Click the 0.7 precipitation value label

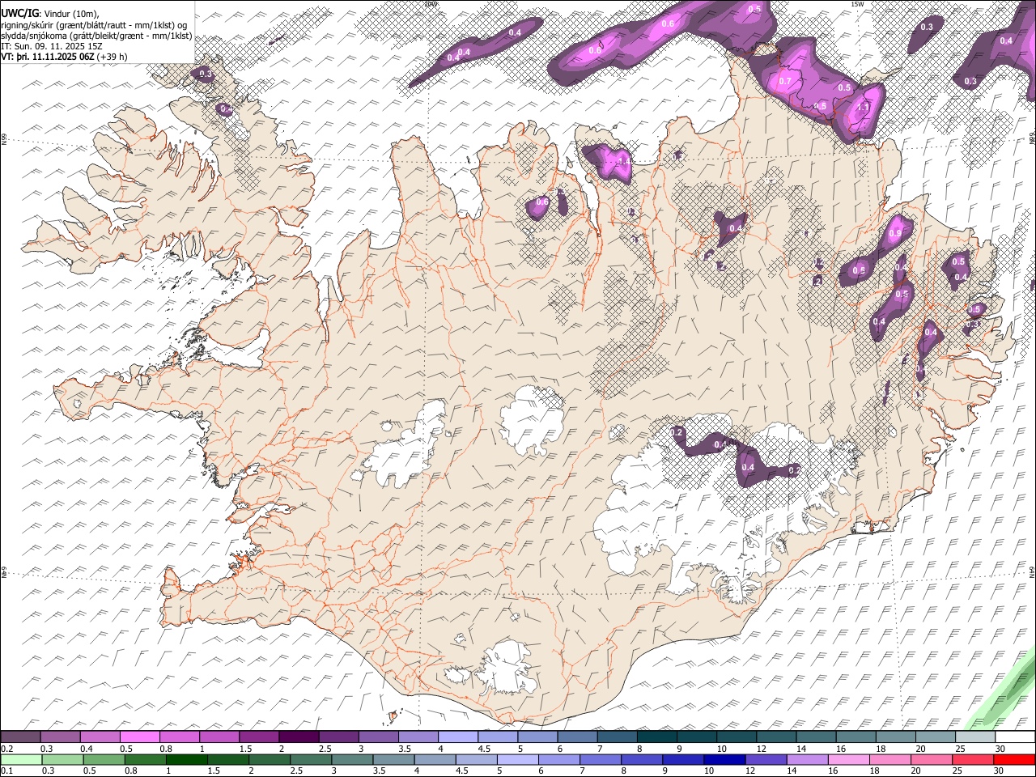pos(784,82)
